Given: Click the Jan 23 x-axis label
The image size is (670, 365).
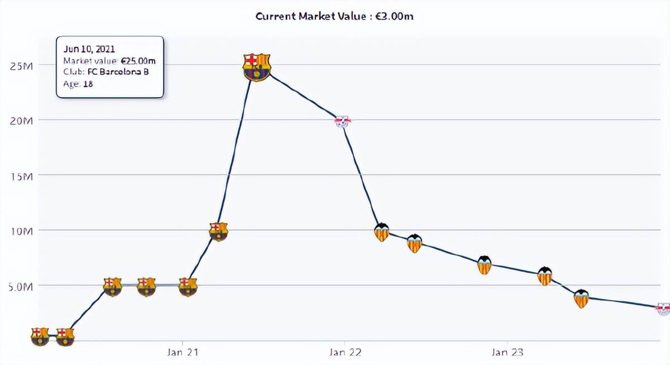Looking at the screenshot, I should coord(507,352).
